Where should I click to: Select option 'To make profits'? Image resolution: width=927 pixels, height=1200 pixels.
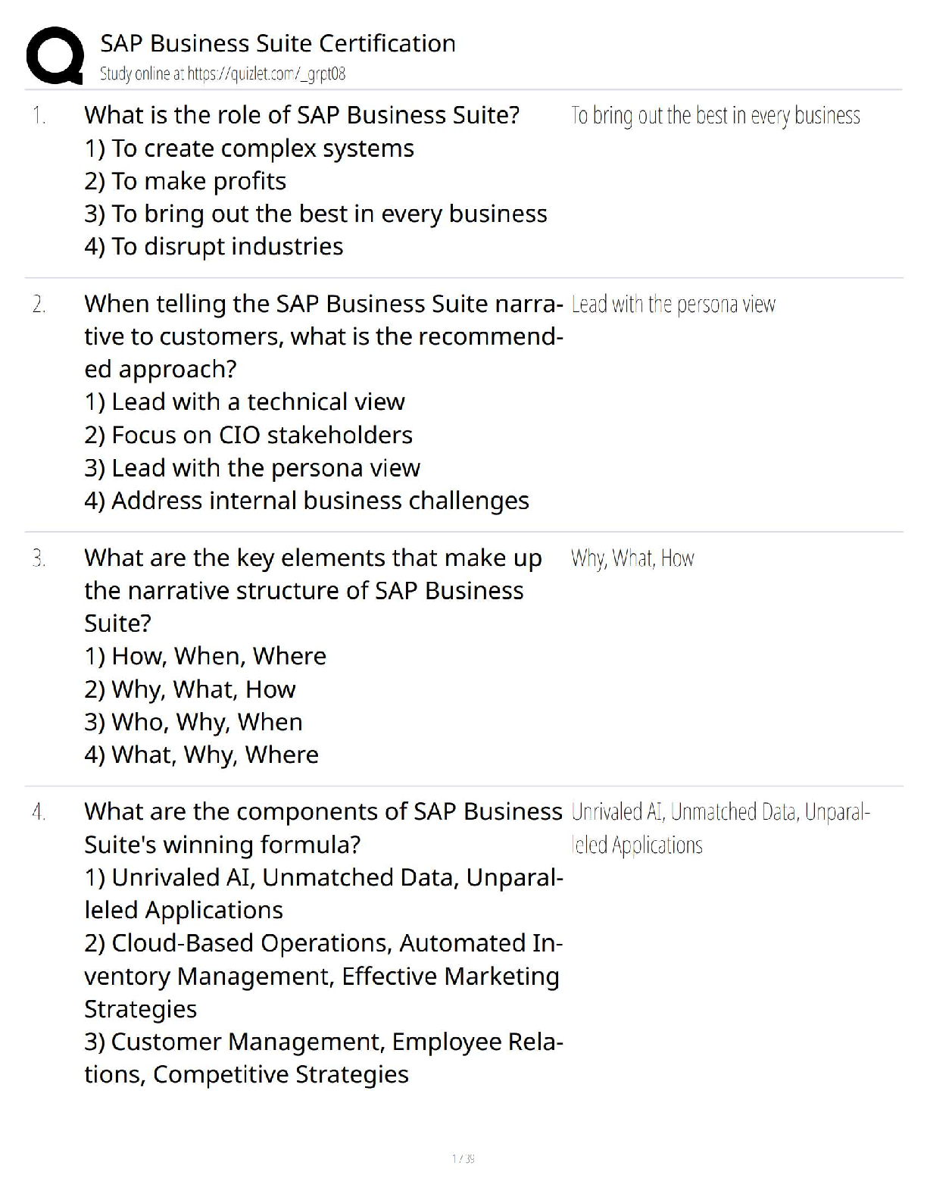[x=186, y=181]
